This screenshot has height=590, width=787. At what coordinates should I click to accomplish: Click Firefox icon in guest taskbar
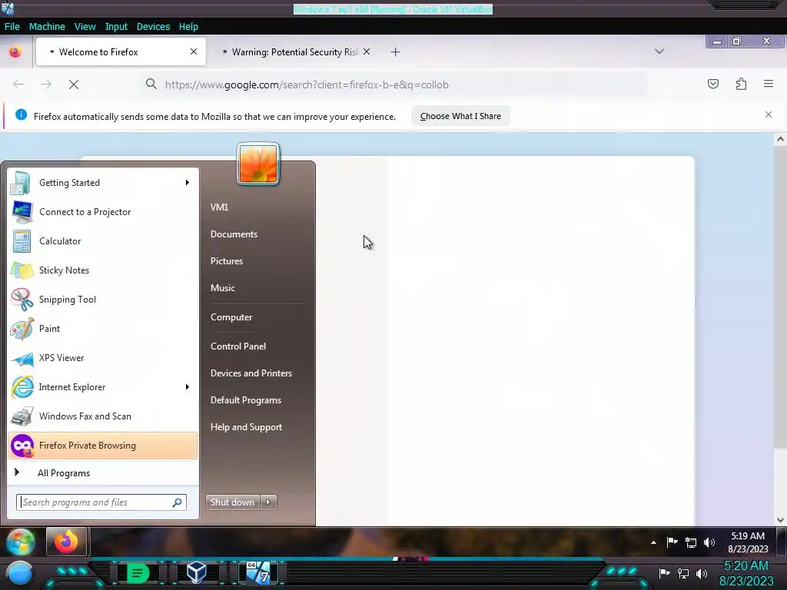pyautogui.click(x=67, y=542)
